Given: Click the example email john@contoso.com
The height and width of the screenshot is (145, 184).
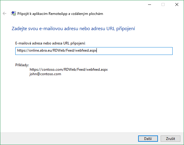Looking at the screenshot, I should [45, 74].
